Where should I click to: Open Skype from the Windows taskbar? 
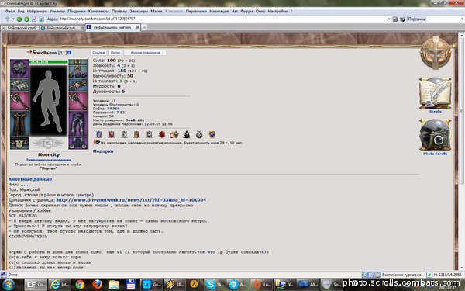tap(215, 285)
